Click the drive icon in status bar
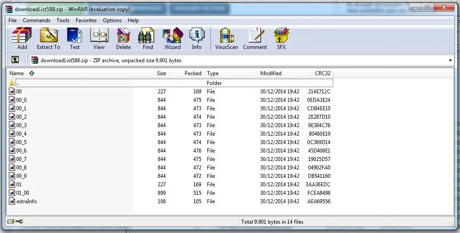Viewport: 460px width, 233px height. 11,221
